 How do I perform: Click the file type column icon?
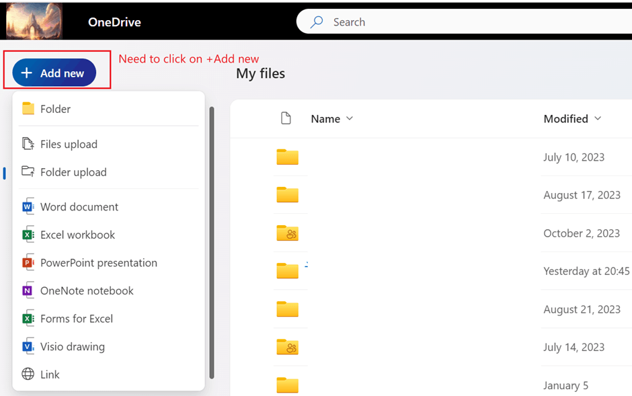click(x=286, y=118)
